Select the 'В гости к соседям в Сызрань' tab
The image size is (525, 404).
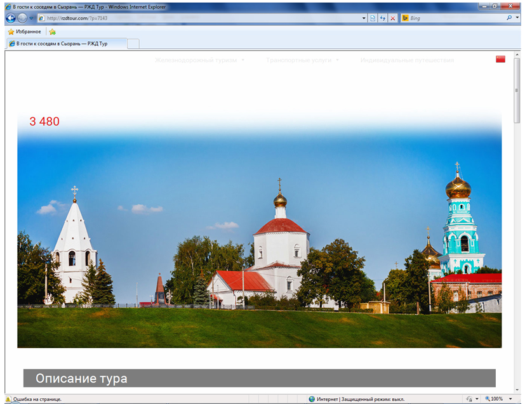pos(65,43)
